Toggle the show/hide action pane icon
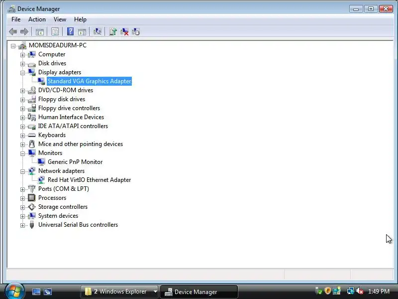 click(82, 32)
